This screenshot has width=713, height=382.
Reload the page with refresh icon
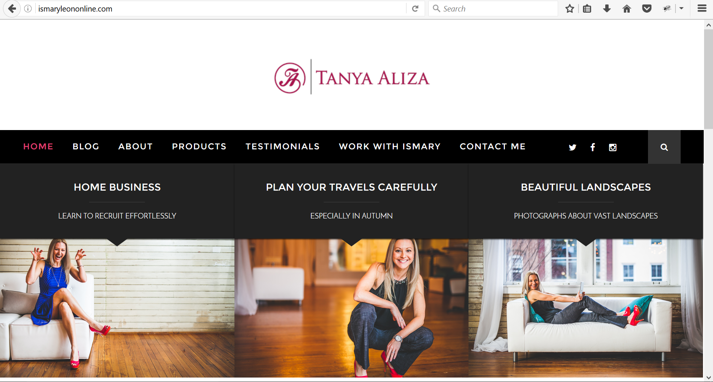tap(415, 9)
